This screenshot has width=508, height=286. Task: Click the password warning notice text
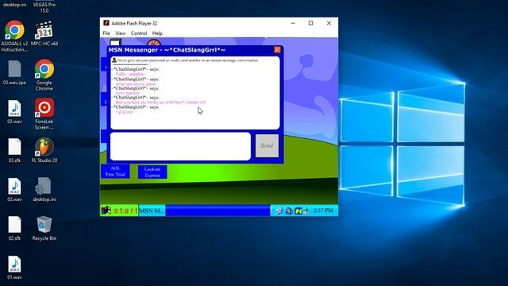click(x=187, y=60)
